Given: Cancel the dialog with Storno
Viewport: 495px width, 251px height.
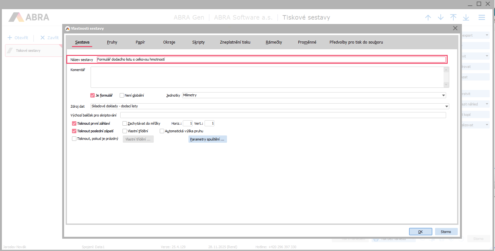Looking at the screenshot, I should coord(446,232).
